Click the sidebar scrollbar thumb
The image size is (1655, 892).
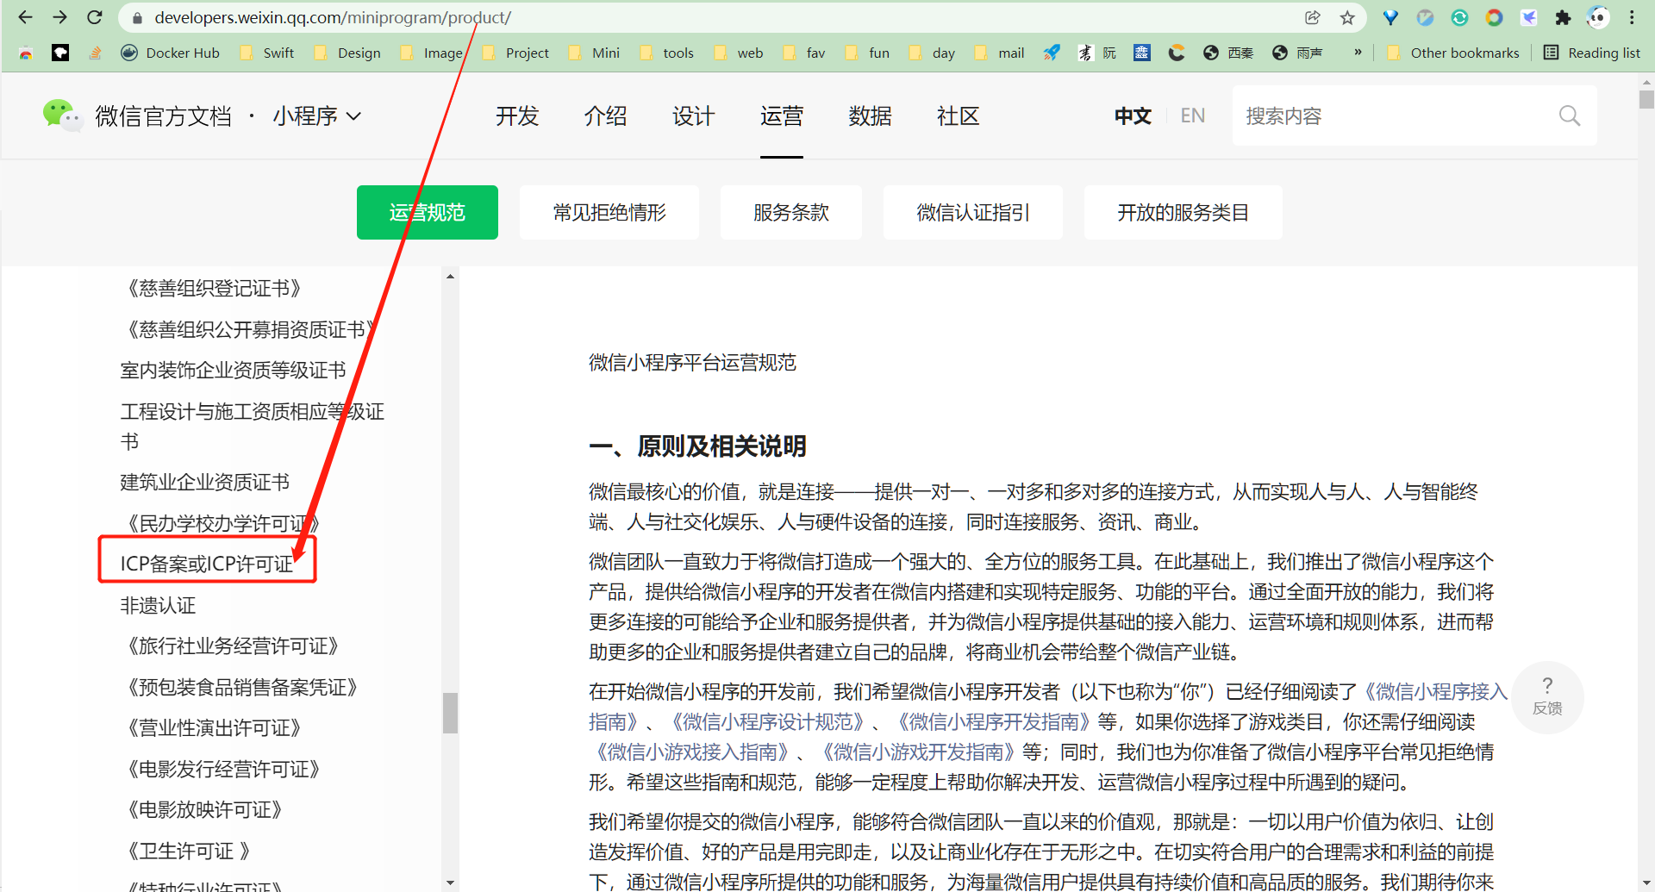[450, 713]
